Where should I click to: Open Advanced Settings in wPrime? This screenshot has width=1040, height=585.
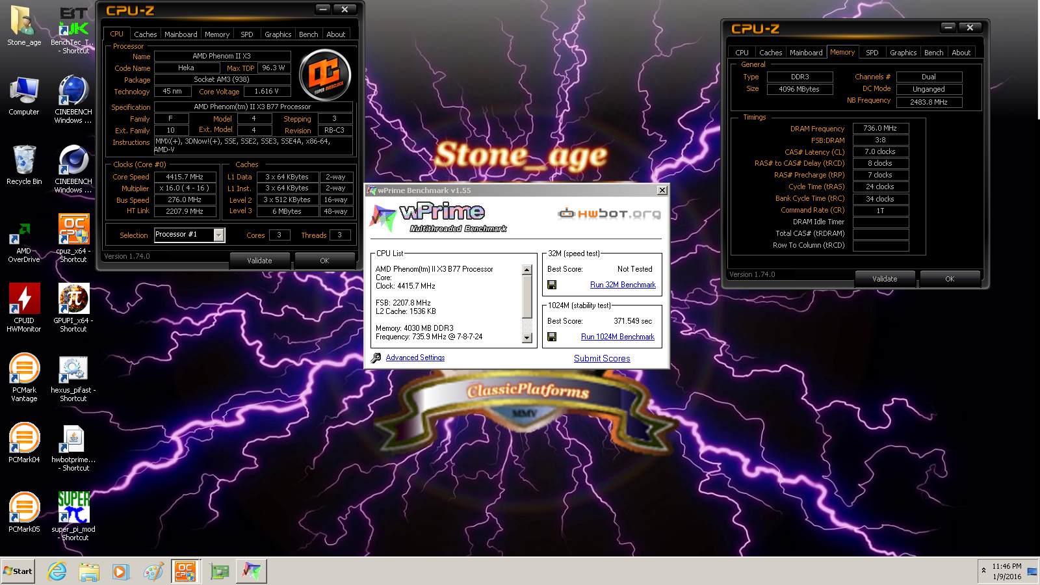click(x=415, y=357)
